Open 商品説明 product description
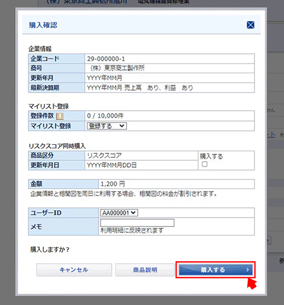This screenshot has height=305, width=284. (x=145, y=270)
